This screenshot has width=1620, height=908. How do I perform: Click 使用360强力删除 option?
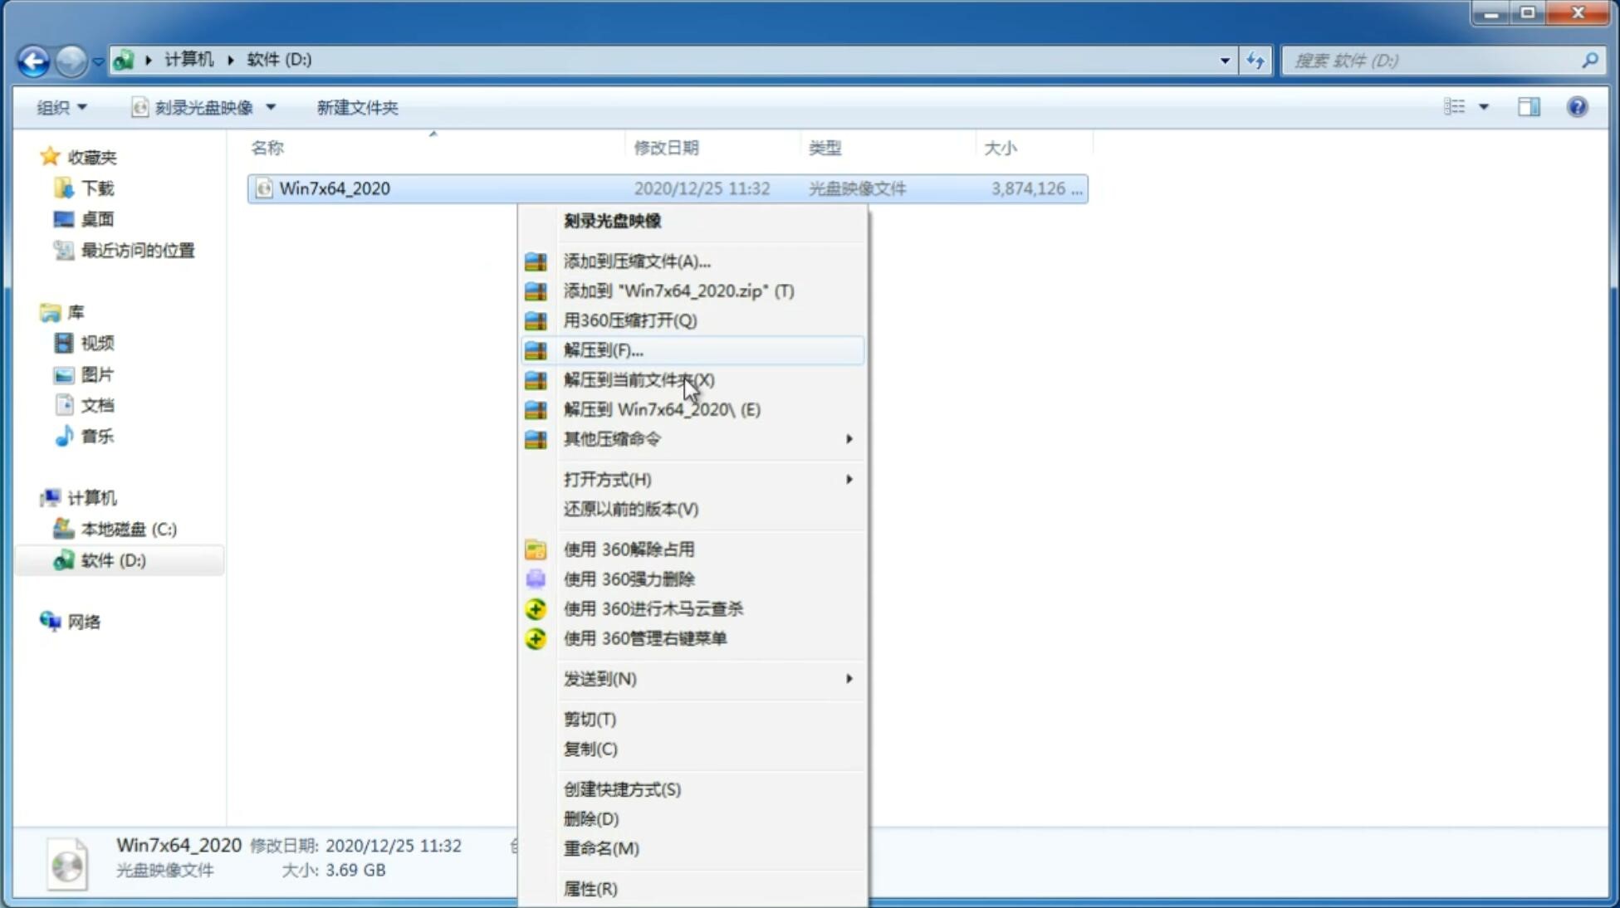coord(629,578)
